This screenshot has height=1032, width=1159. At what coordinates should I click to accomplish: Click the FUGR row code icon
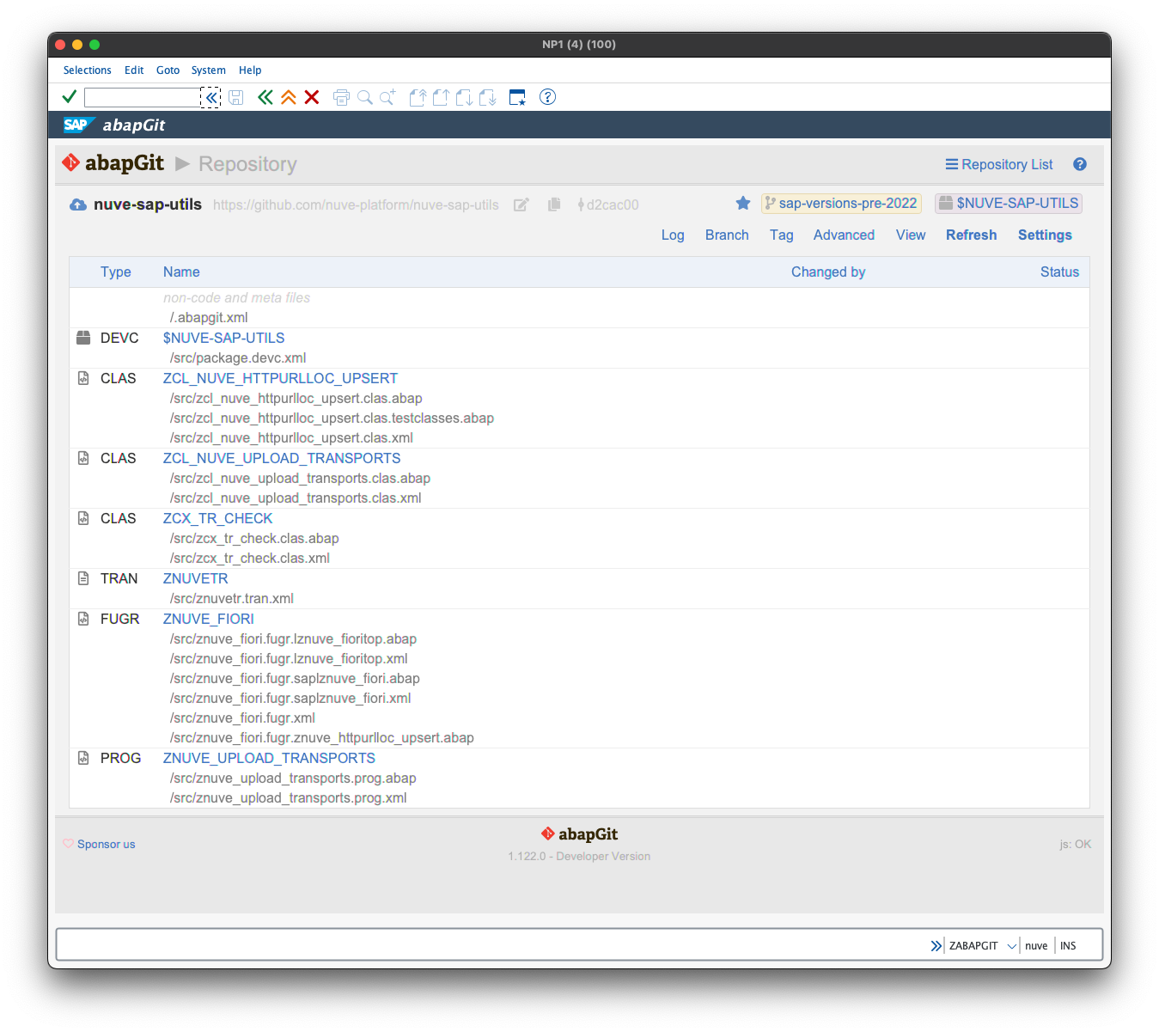point(83,620)
